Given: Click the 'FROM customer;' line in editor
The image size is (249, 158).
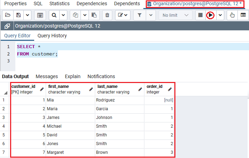Looking at the screenshot, I should pos(37,54).
